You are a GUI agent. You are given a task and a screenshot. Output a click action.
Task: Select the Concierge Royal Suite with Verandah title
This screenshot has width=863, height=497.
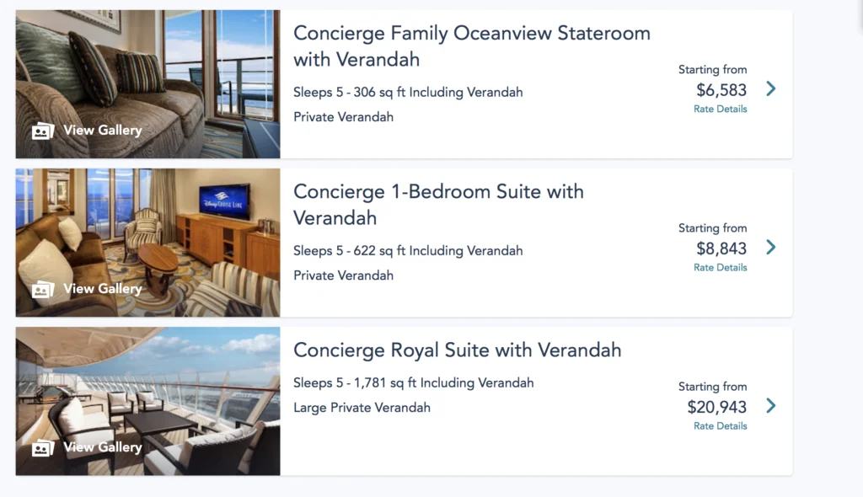[457, 350]
